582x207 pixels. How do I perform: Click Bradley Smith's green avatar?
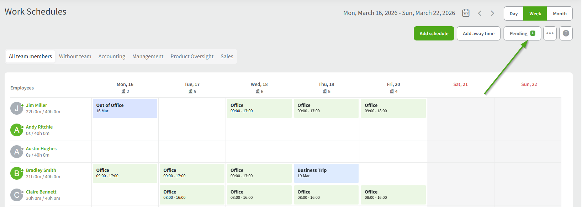tap(16, 173)
